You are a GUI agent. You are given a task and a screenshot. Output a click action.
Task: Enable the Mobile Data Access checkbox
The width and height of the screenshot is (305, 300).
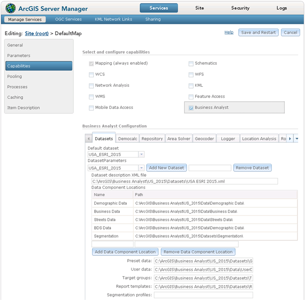91,108
